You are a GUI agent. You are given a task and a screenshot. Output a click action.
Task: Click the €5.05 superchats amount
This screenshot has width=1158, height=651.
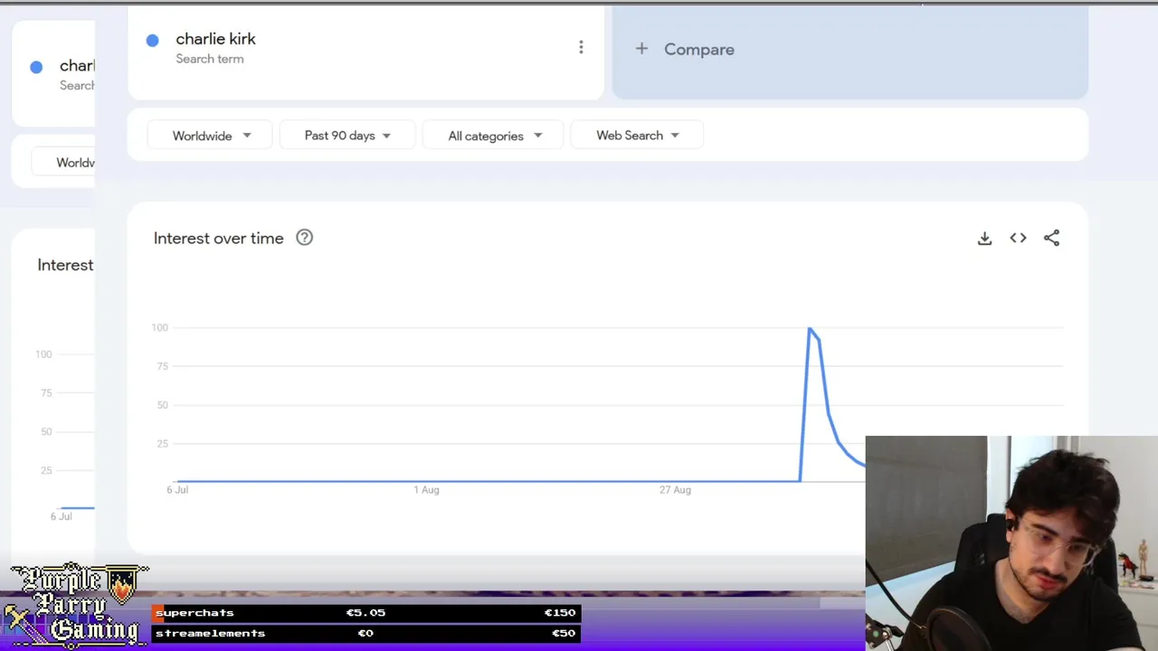pos(365,613)
